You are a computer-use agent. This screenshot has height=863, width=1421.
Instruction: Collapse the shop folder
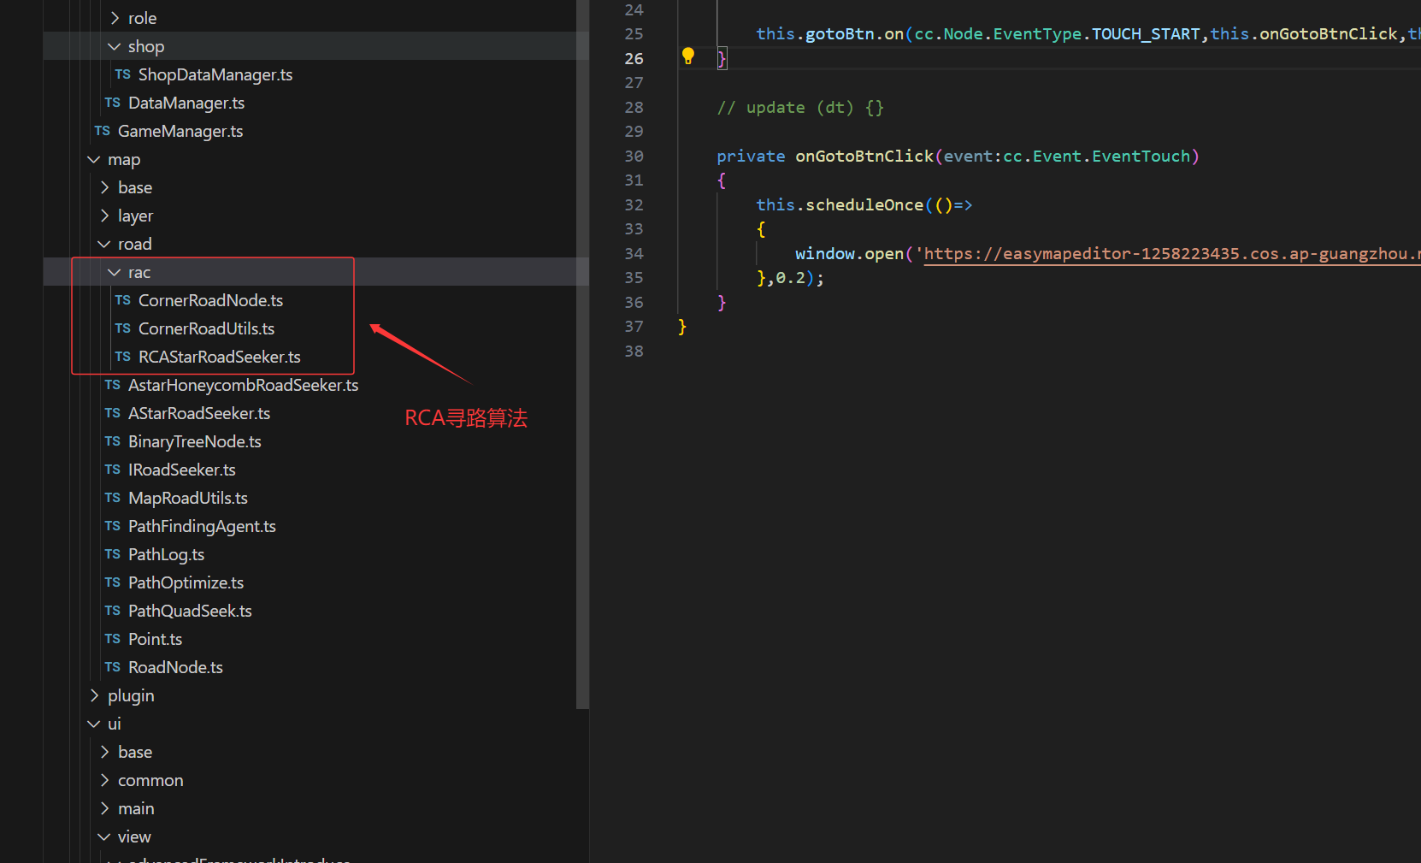(115, 46)
